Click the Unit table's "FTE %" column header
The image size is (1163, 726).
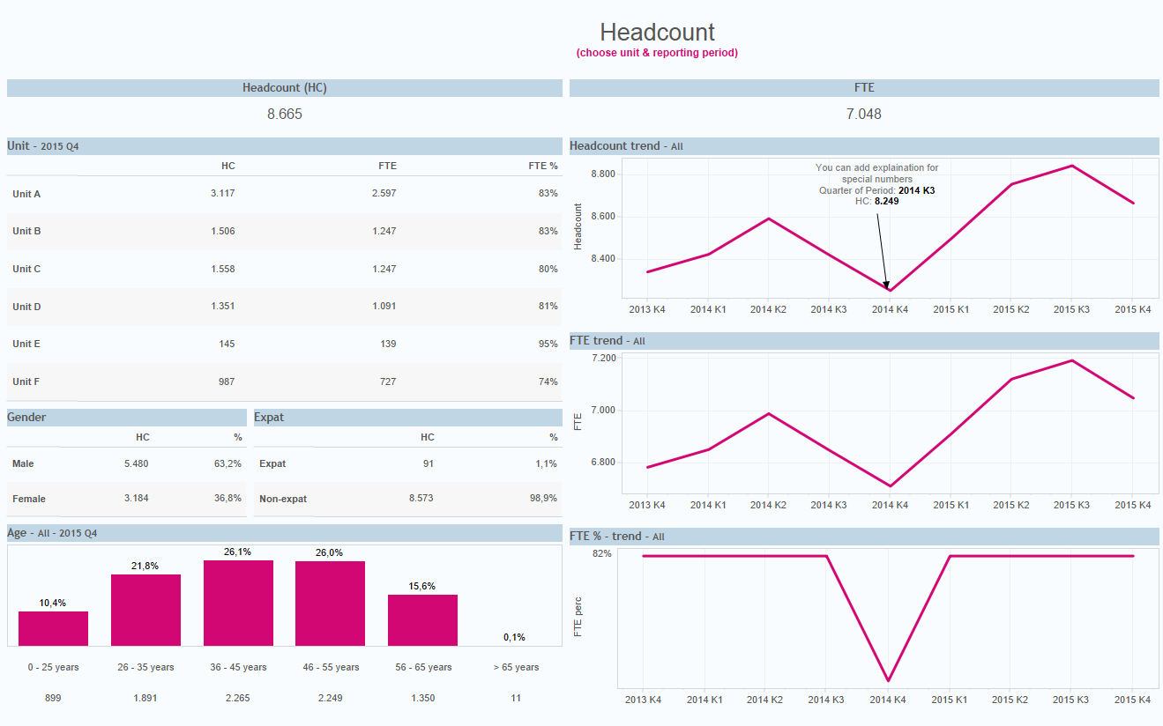543,166
